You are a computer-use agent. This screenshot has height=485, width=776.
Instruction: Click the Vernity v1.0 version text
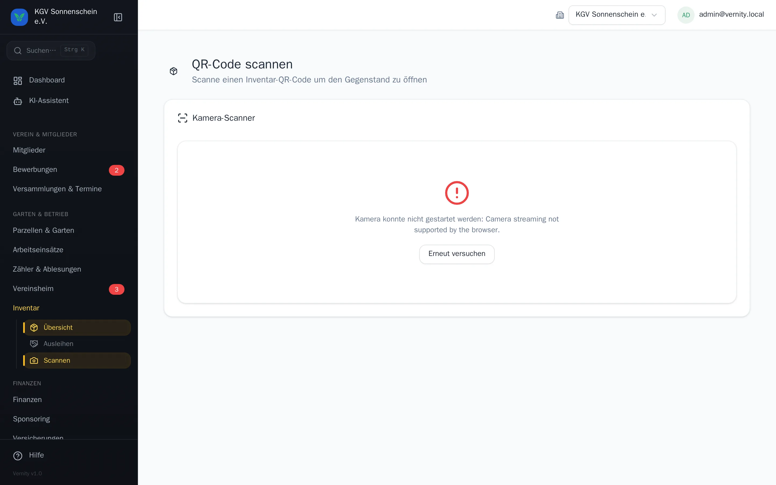27,473
